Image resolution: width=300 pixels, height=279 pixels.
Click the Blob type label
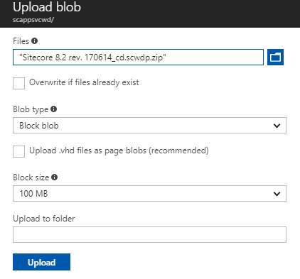point(31,109)
